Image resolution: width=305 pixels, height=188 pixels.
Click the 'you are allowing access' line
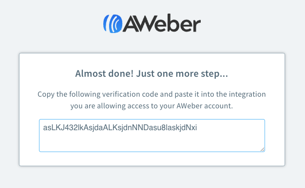(x=152, y=106)
